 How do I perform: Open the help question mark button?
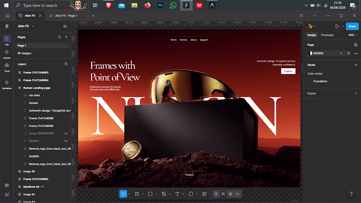pos(351,194)
